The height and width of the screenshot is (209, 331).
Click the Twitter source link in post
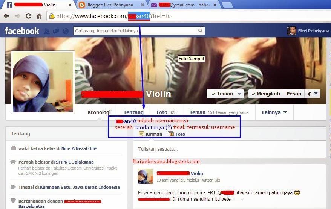coord(206,180)
